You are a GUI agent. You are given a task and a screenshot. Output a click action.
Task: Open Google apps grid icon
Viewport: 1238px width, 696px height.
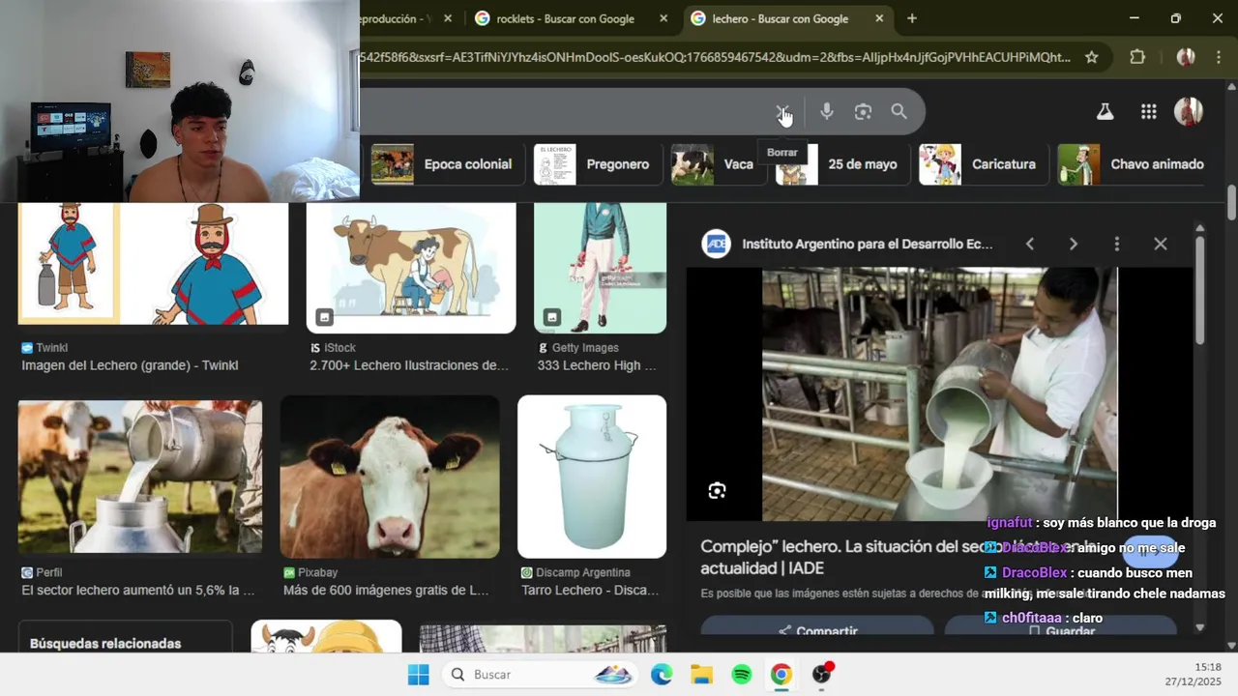(x=1148, y=112)
